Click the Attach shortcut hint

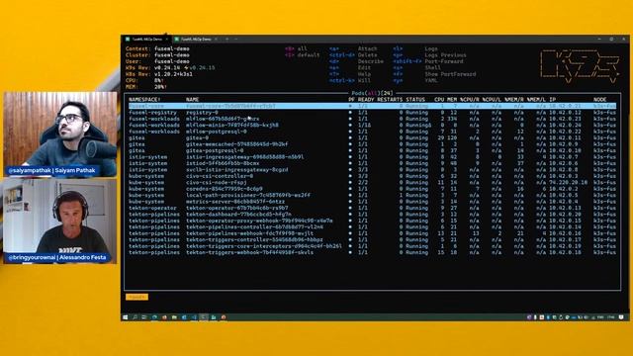pyautogui.click(x=367, y=48)
